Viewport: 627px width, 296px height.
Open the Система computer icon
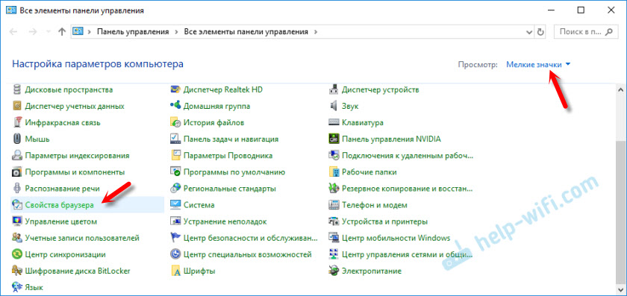(175, 205)
